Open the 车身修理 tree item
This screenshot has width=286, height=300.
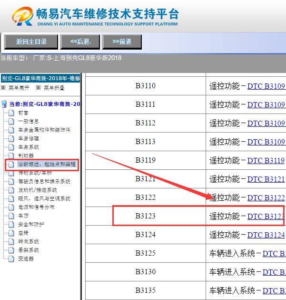tap(29, 138)
